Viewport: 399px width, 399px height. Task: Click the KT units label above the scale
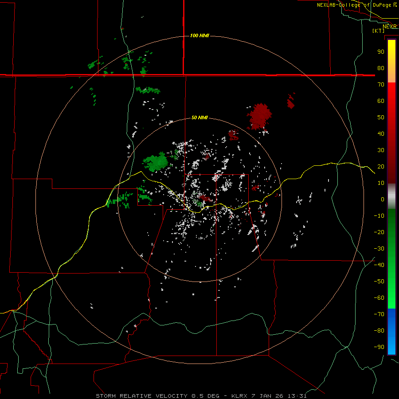[379, 31]
